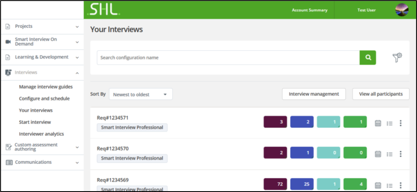Click calendar icon for Req#1234571
Screen dimensions: 417x192
tap(378, 123)
